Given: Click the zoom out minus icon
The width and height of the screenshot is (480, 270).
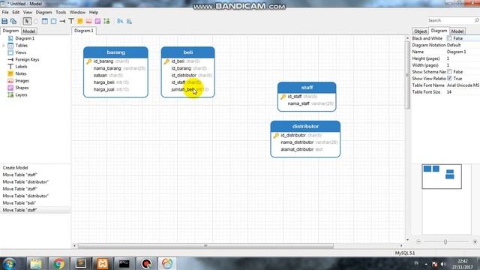Looking at the screenshot, I should 418,241.
